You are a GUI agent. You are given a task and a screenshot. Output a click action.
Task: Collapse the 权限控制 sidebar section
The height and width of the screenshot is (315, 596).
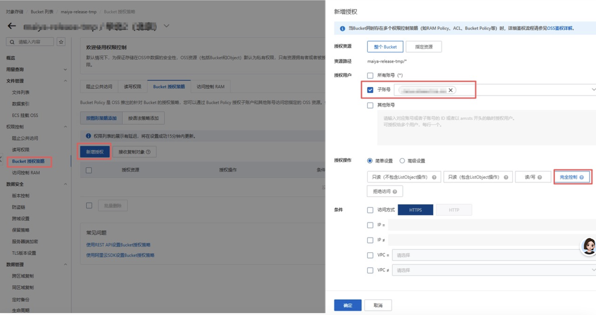[65, 127]
